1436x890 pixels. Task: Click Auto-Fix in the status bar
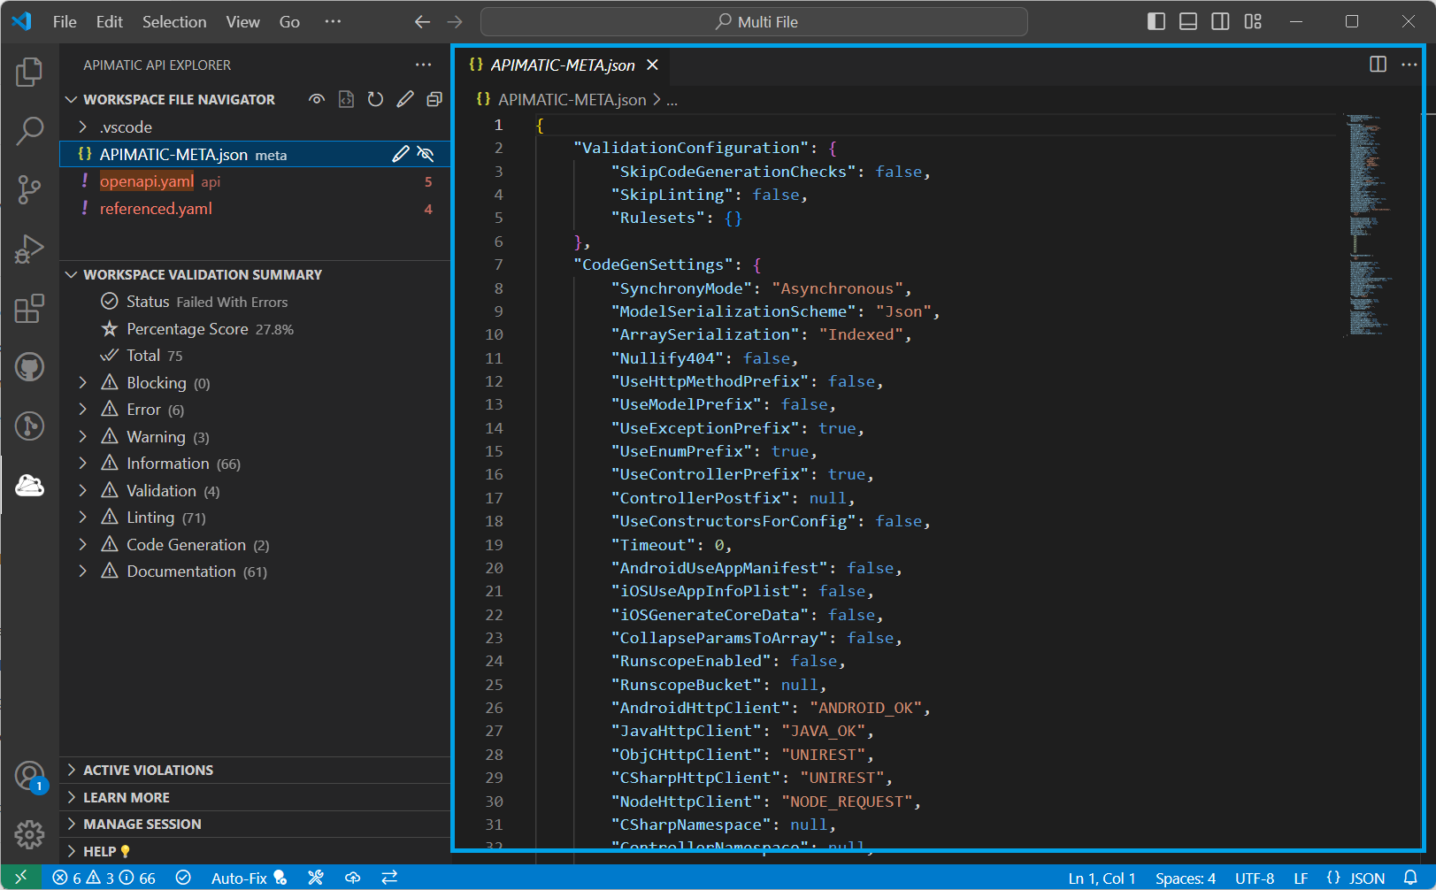tap(249, 878)
